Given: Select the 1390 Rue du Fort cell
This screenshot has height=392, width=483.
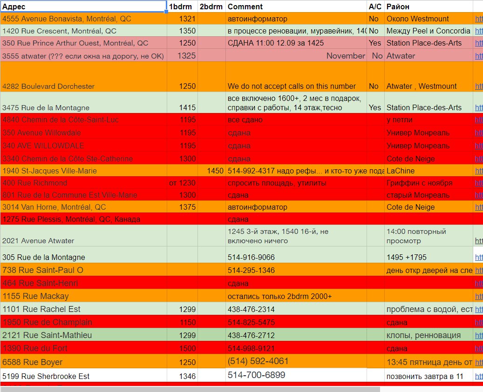Looking at the screenshot, I should click(x=83, y=348).
